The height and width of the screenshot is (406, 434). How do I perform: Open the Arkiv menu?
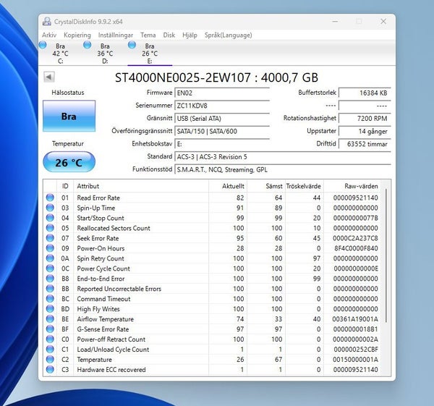pyautogui.click(x=49, y=35)
